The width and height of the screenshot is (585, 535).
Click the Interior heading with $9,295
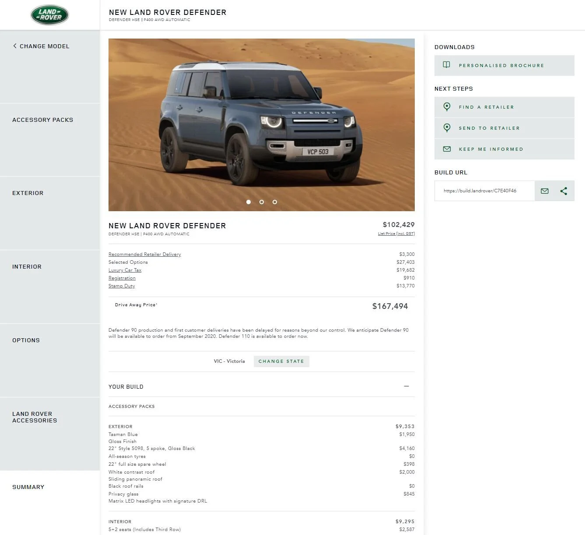pyautogui.click(x=262, y=521)
